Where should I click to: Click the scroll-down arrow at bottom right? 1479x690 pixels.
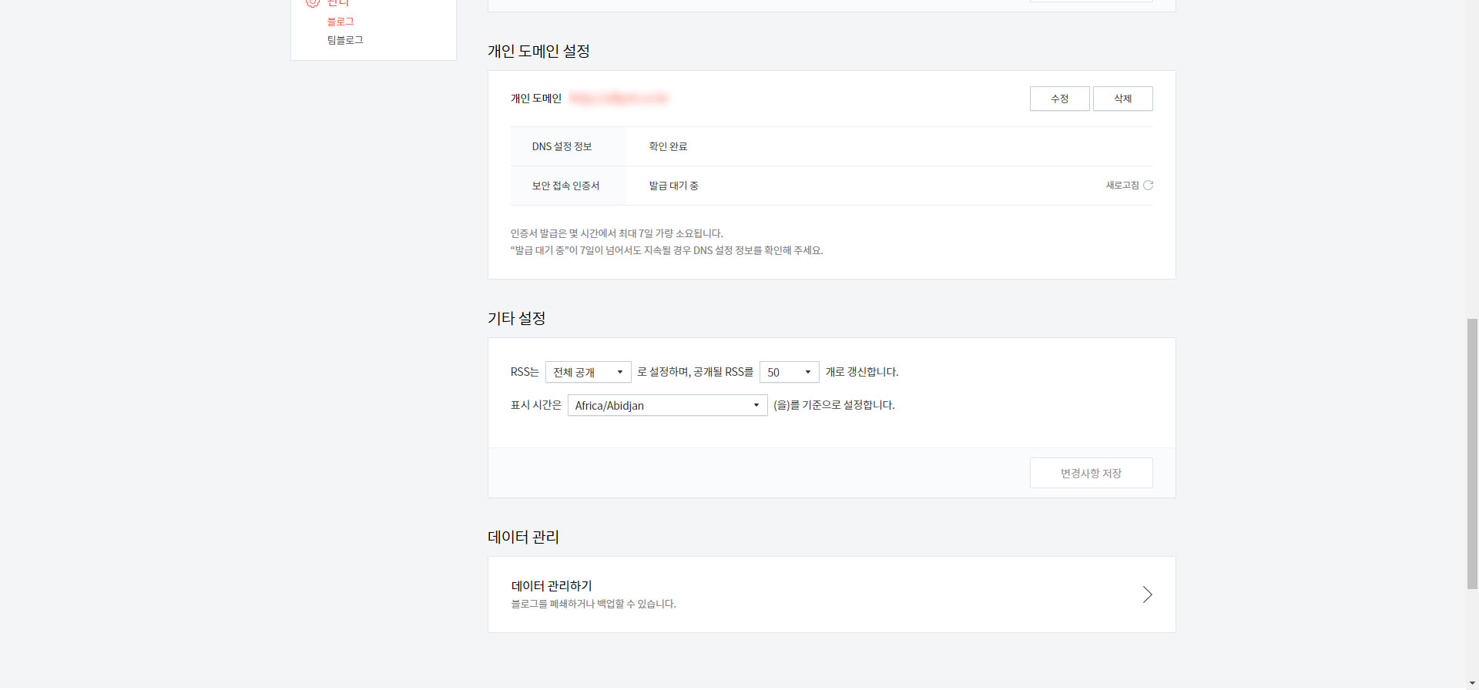pos(1472,682)
